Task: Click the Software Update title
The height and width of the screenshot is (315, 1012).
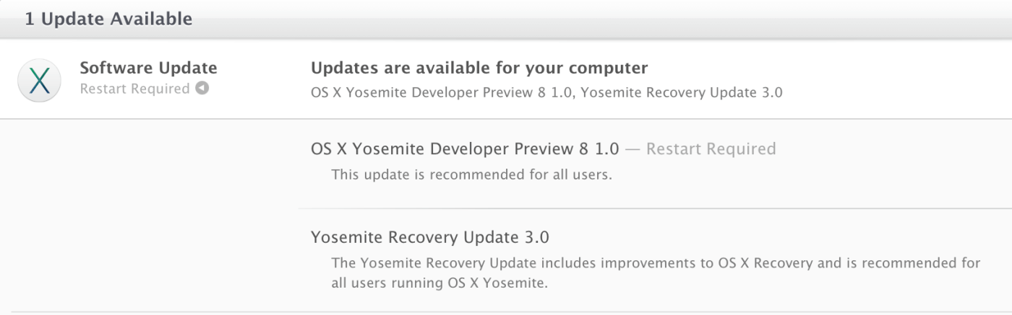Action: tap(148, 68)
